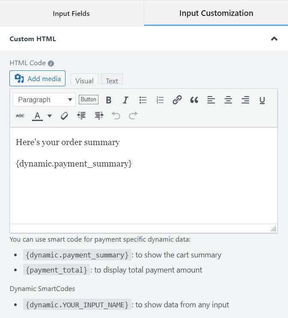The image size is (288, 318).
Task: Underline the selected text
Action: [x=262, y=100]
